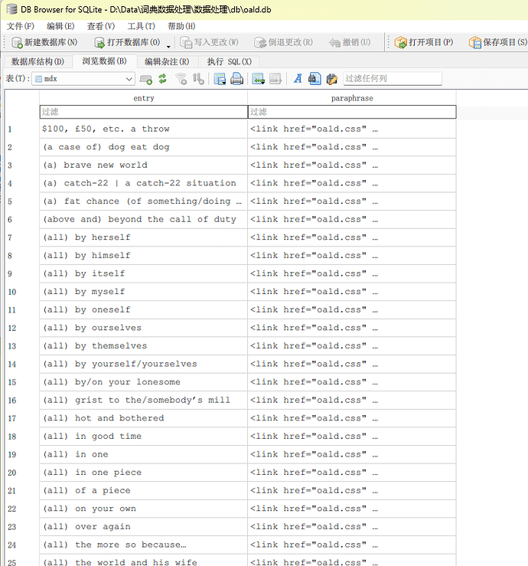The height and width of the screenshot is (566, 528).
Task: Click the binoculars find in table icon
Action: [315, 79]
